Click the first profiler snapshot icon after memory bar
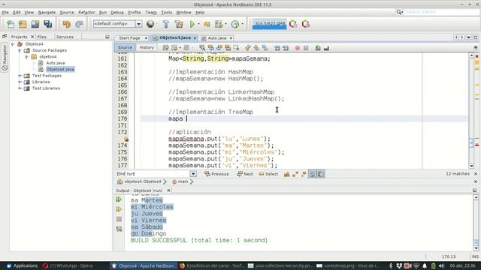The image size is (481, 270). [293, 24]
